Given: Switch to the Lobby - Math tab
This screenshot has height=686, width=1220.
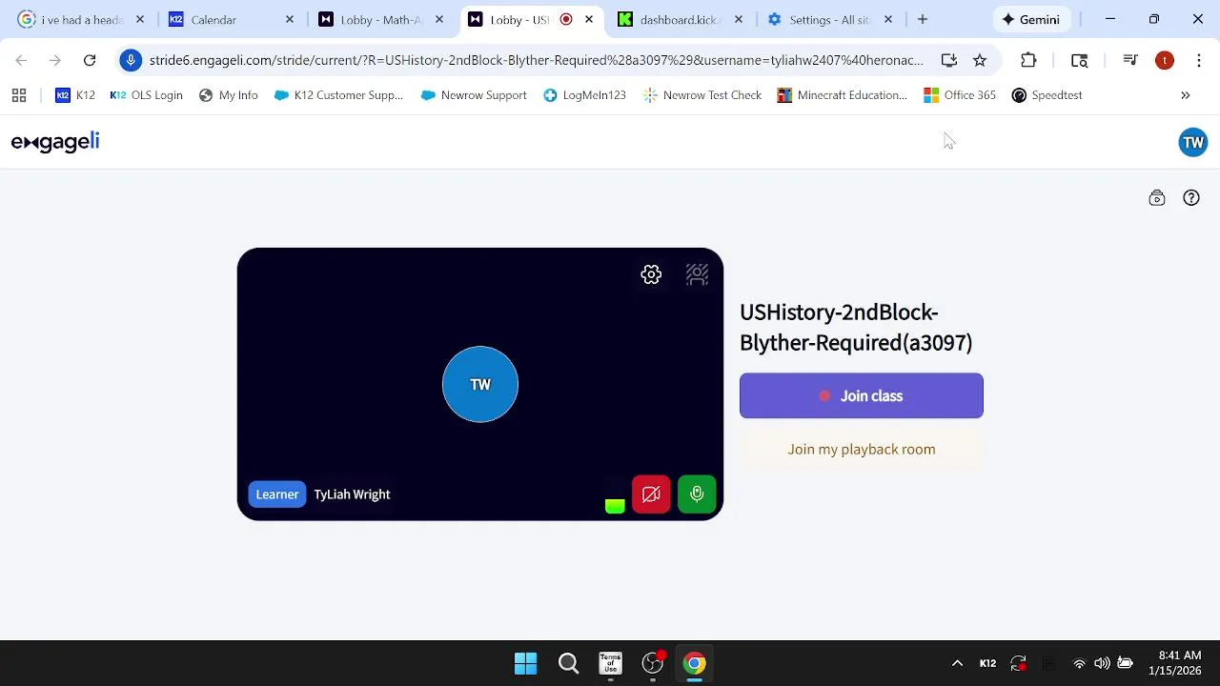Looking at the screenshot, I should (380, 19).
